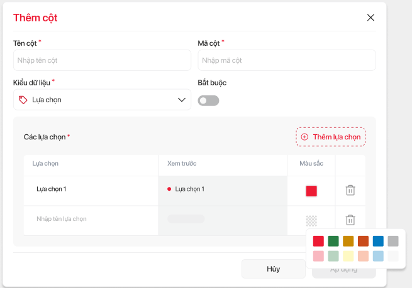412x288 pixels.
Task: Click the tag icon in Kiểu dữ liệu
Action: coord(23,100)
